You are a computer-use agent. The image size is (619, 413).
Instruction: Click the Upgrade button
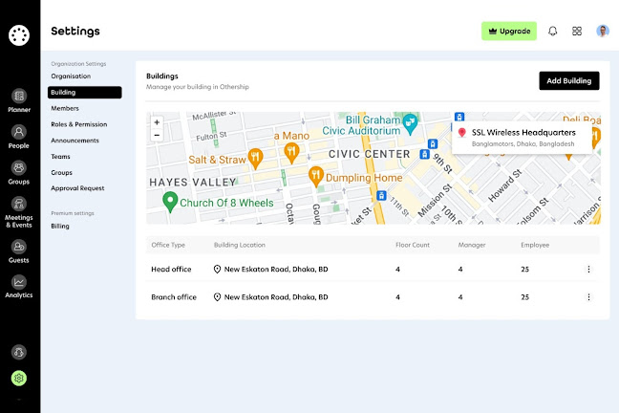coord(509,31)
